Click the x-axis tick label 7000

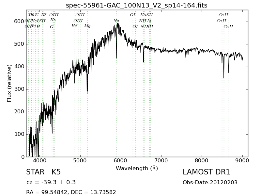coord(161,161)
